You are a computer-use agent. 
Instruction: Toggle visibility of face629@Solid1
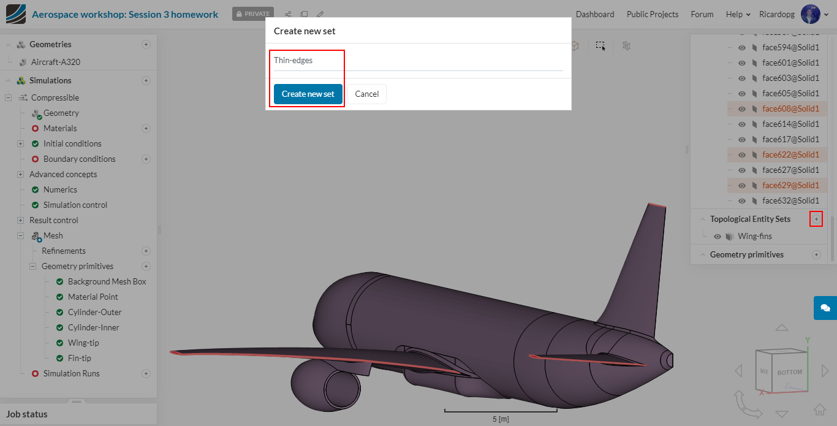742,185
